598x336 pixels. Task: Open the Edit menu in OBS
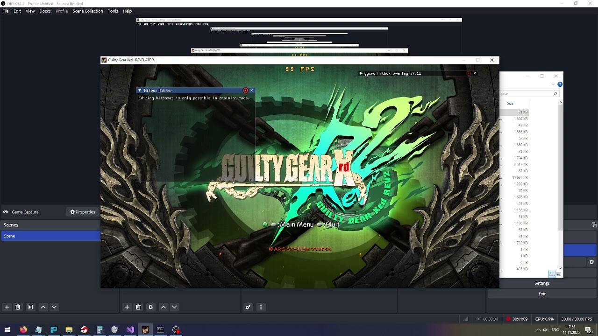[17, 11]
